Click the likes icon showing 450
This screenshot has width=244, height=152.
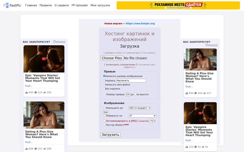[26, 93]
